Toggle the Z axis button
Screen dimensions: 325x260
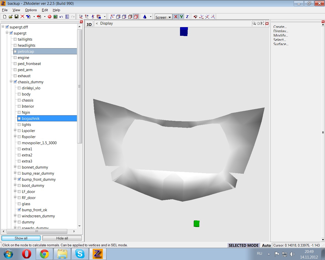[x=187, y=17]
